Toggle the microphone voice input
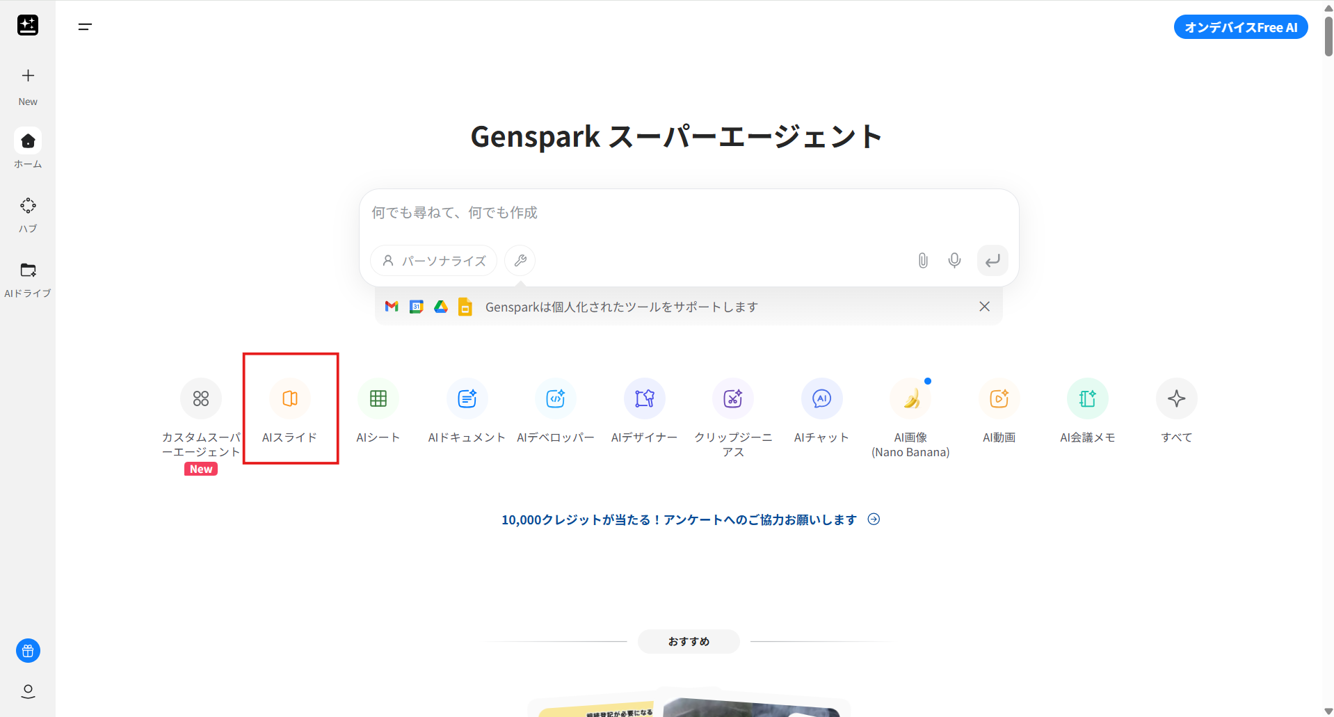 [954, 260]
